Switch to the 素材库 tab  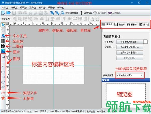click(144, 24)
